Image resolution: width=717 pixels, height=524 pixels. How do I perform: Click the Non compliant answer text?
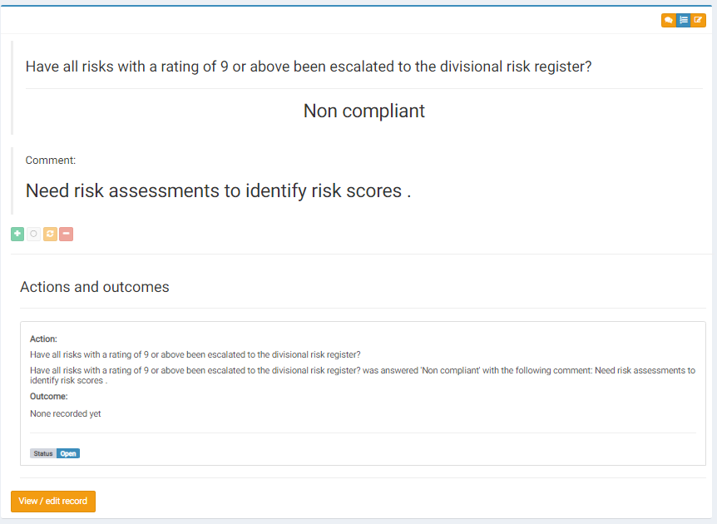pyautogui.click(x=364, y=111)
